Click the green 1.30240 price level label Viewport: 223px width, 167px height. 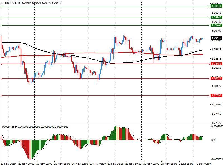pos(216,6)
